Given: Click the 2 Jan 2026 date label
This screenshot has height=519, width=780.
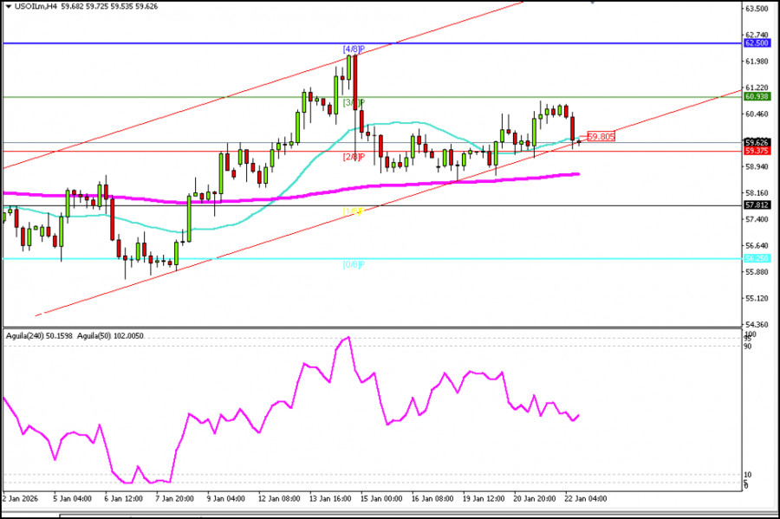Looking at the screenshot, I should 21,498.
